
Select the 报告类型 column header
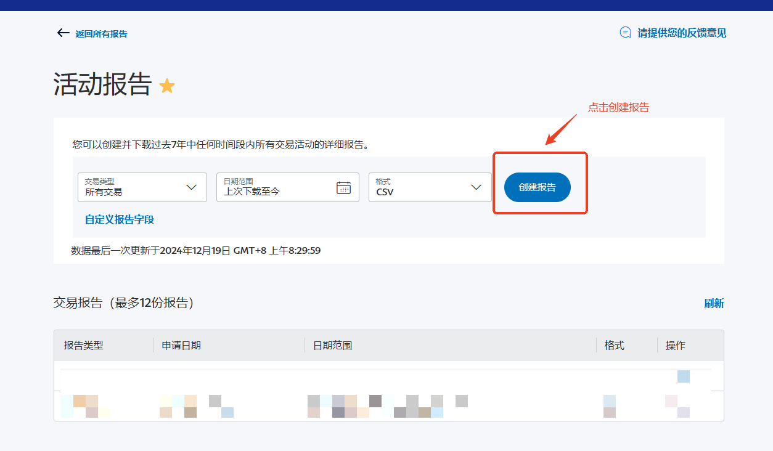84,346
